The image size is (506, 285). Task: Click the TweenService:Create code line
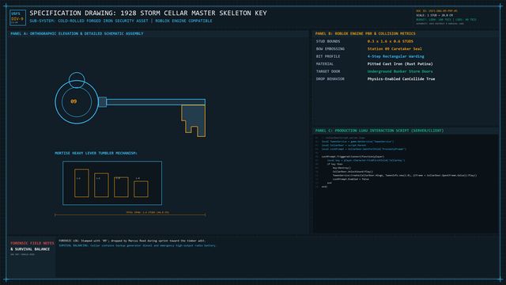(x=404, y=176)
